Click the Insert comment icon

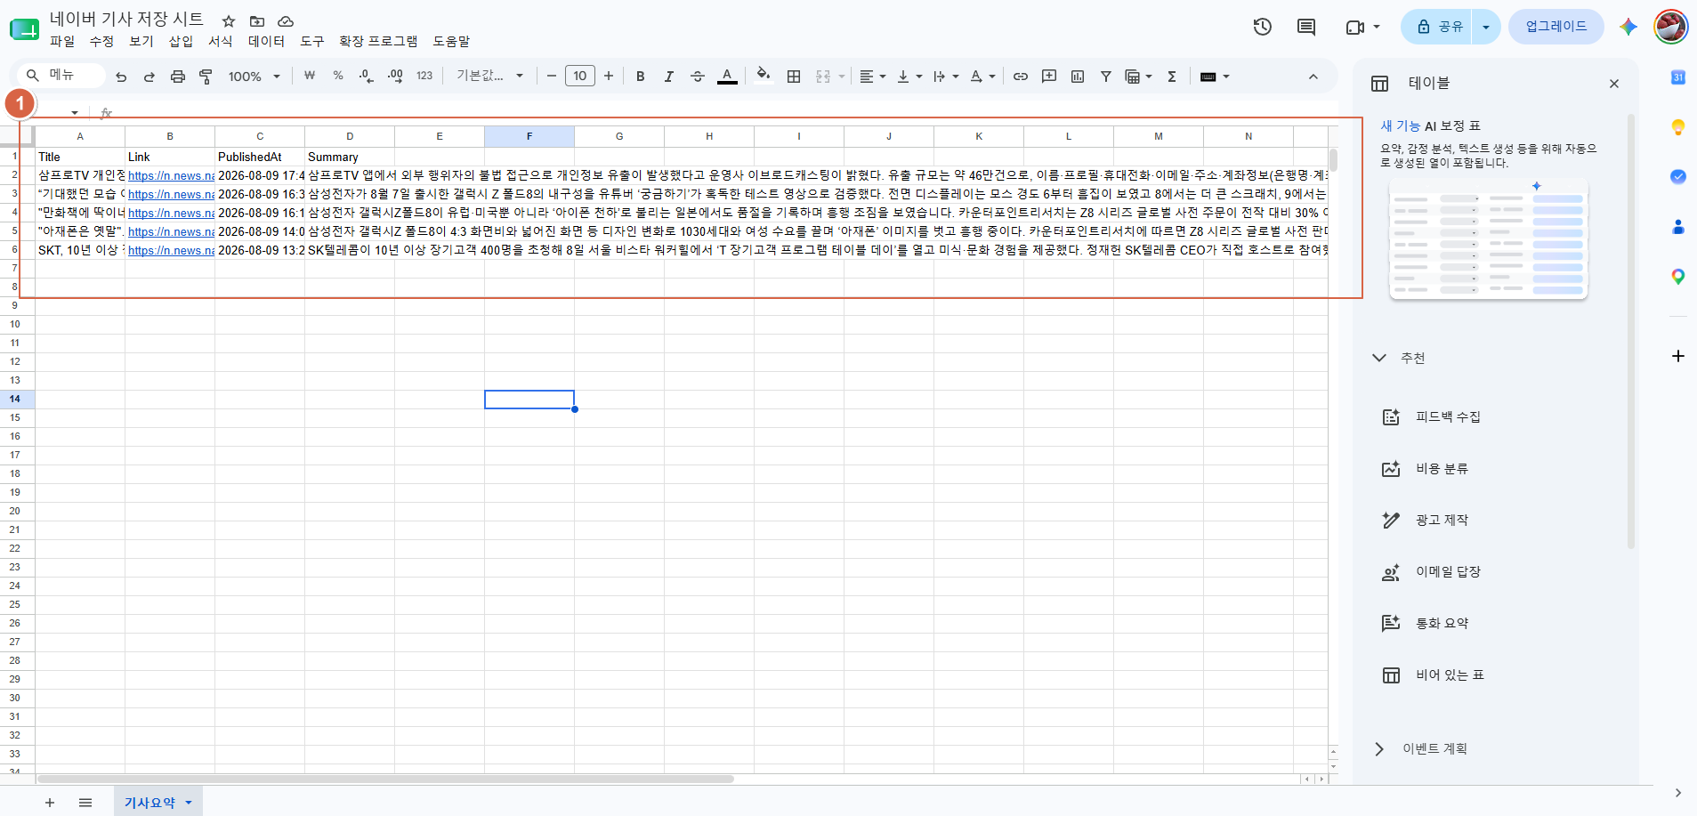1049,77
